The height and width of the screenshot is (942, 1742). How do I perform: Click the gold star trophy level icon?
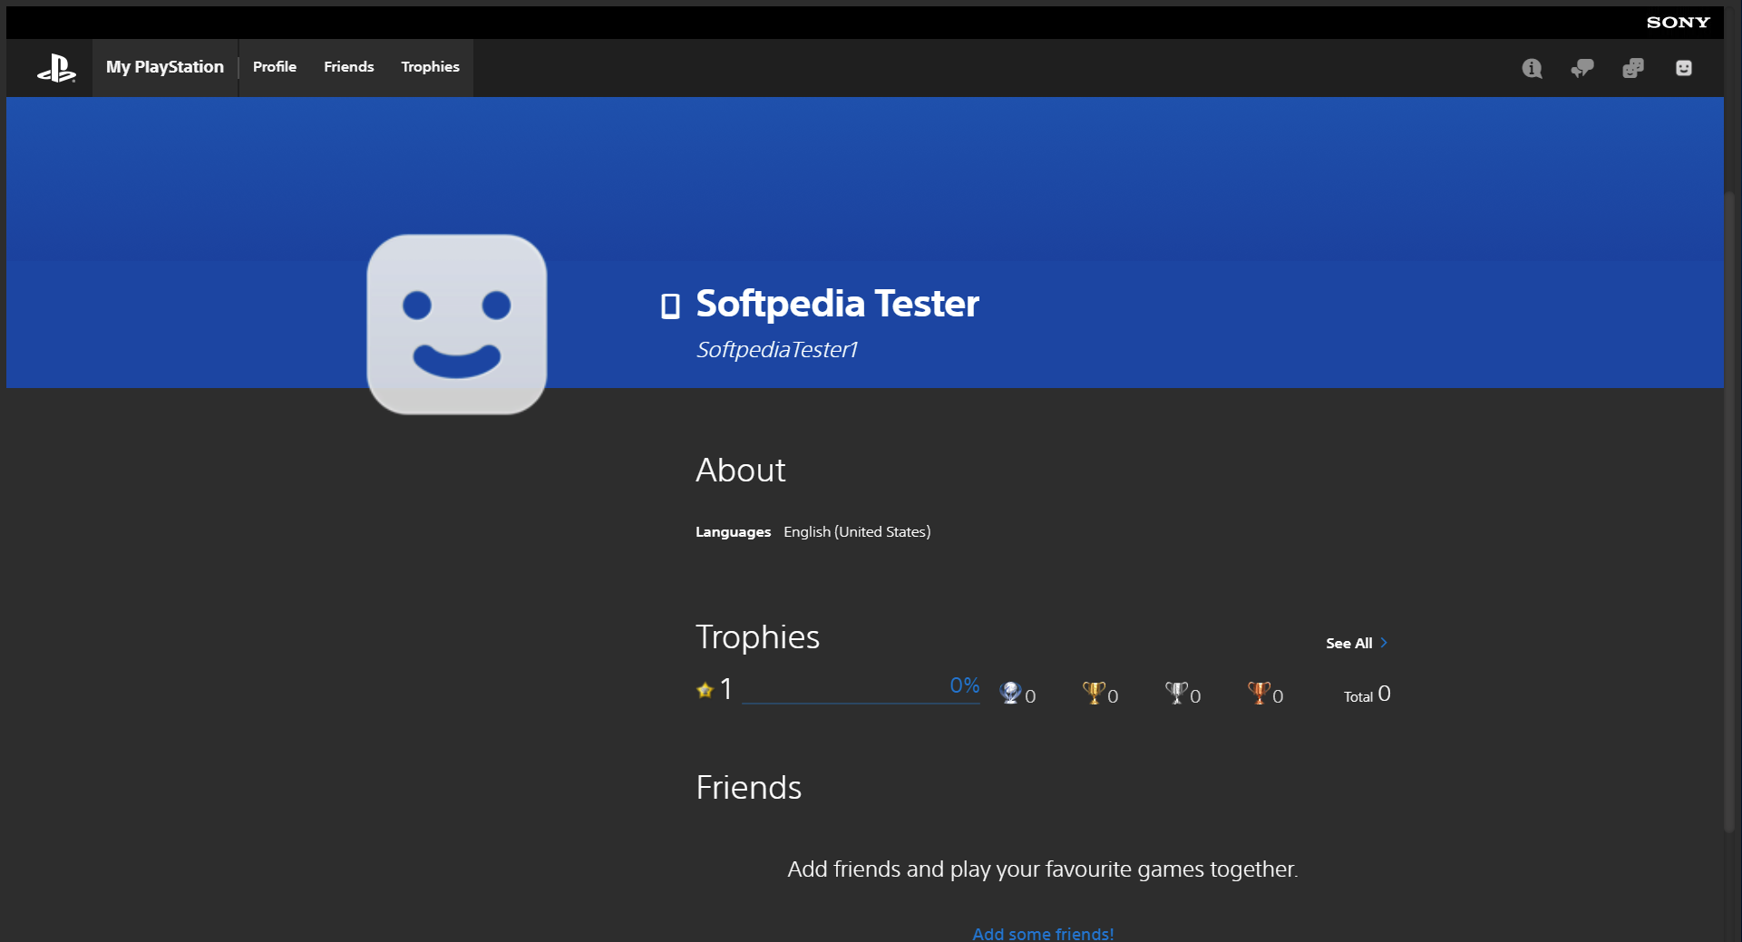[x=705, y=690]
